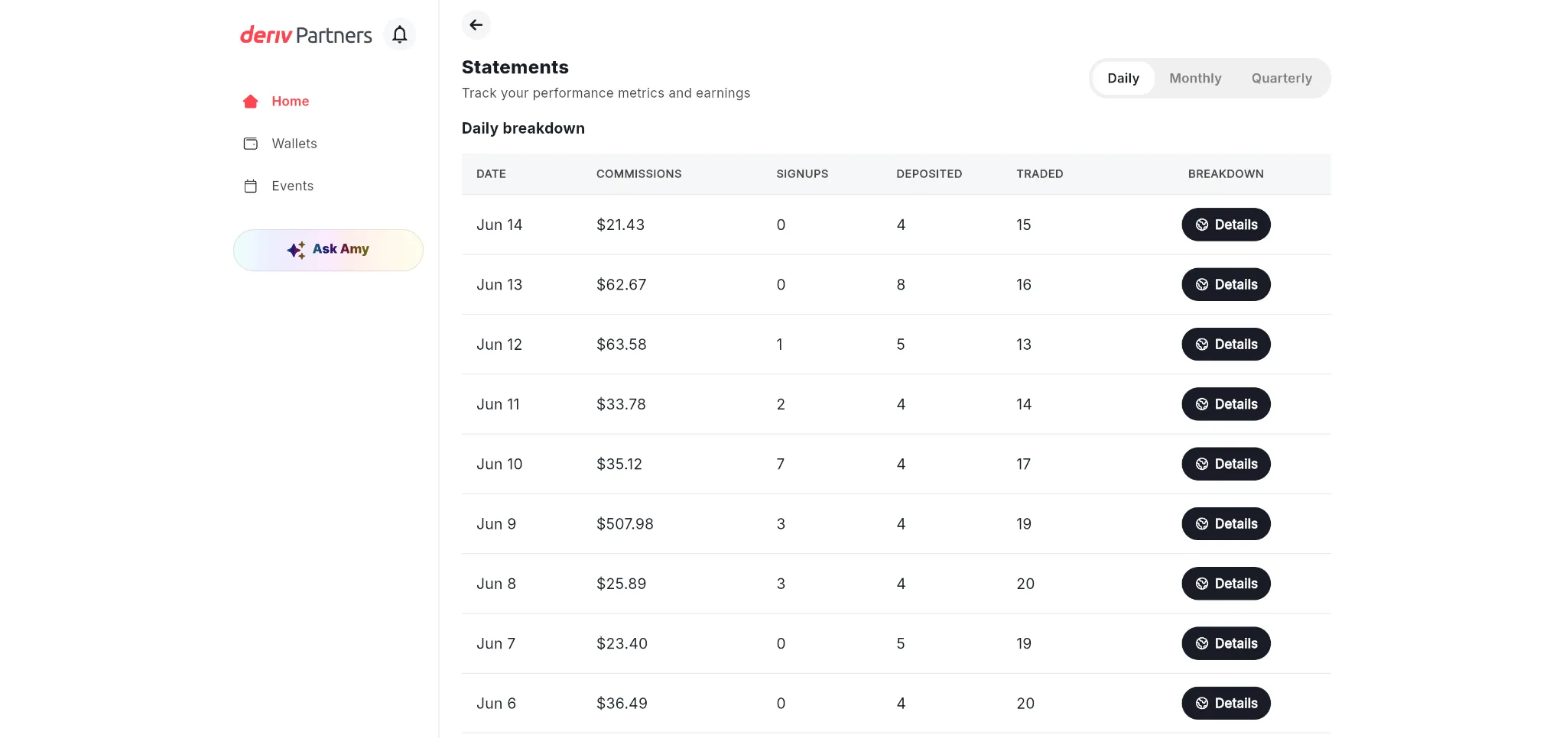This screenshot has height=738, width=1566.
Task: Click the Events calendar icon
Action: tap(250, 186)
